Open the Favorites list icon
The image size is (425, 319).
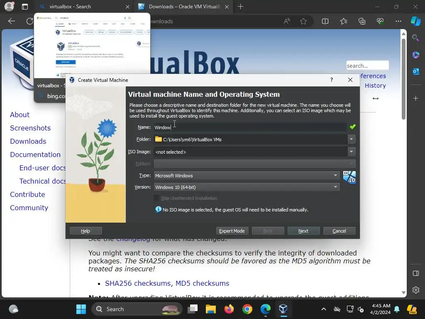(x=343, y=21)
